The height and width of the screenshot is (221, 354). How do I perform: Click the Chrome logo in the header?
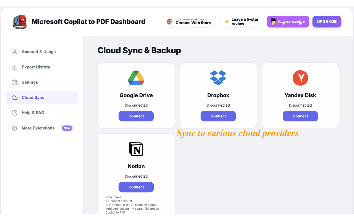click(x=170, y=22)
